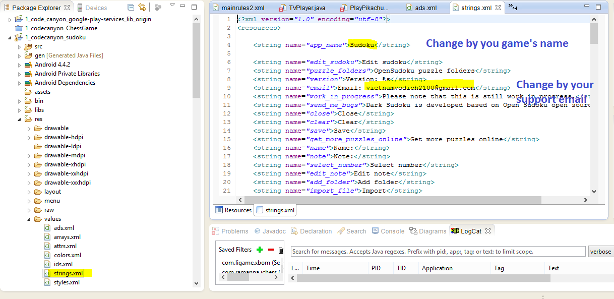
Task: Close the LogCat view tab
Action: (488, 230)
